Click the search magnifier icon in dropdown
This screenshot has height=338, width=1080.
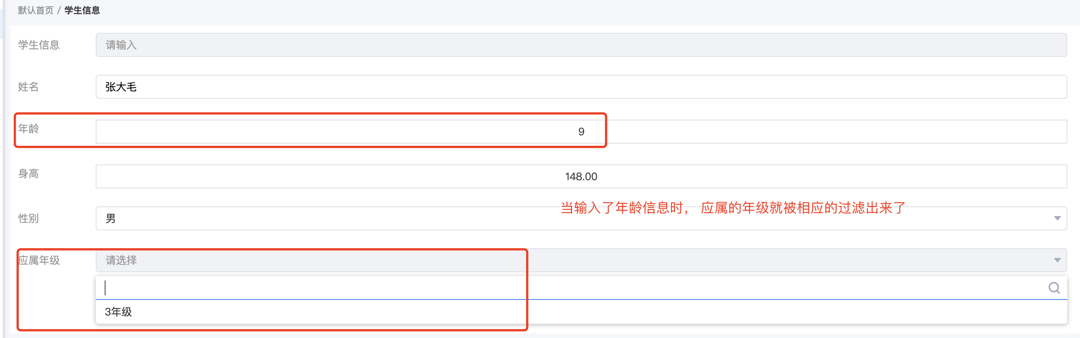pyautogui.click(x=1054, y=288)
